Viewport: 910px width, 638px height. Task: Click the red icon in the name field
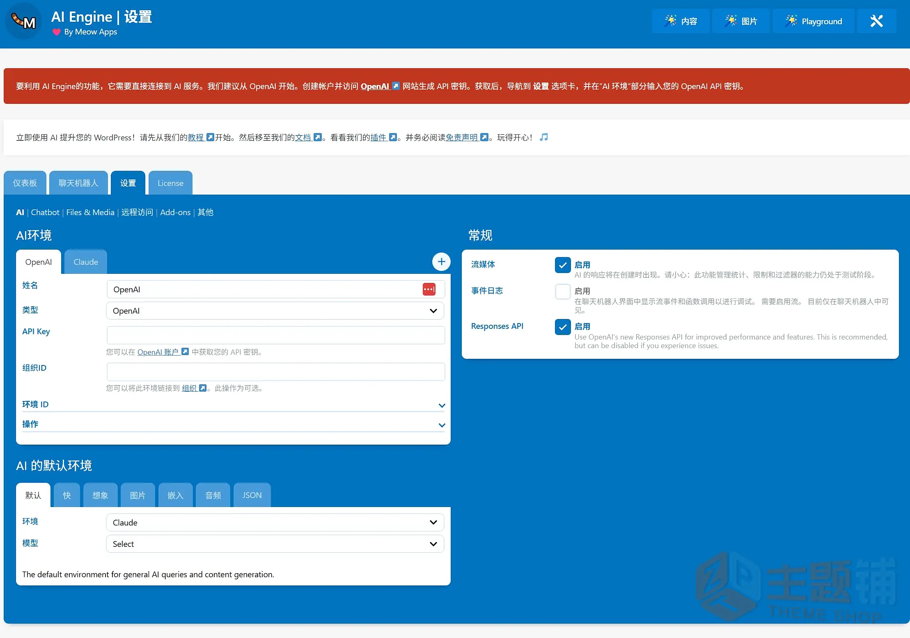coord(429,289)
